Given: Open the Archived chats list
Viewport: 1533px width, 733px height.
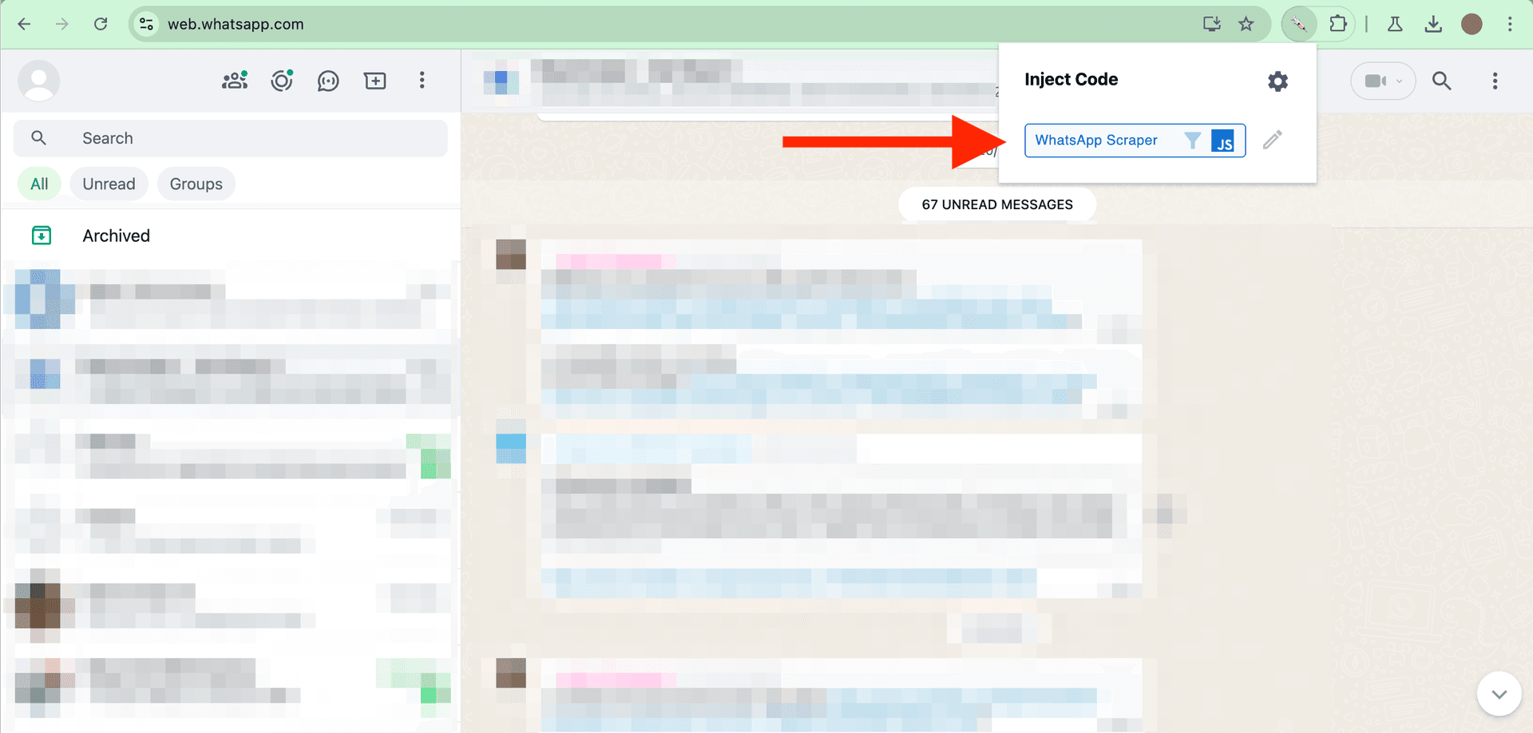Looking at the screenshot, I should (x=116, y=235).
